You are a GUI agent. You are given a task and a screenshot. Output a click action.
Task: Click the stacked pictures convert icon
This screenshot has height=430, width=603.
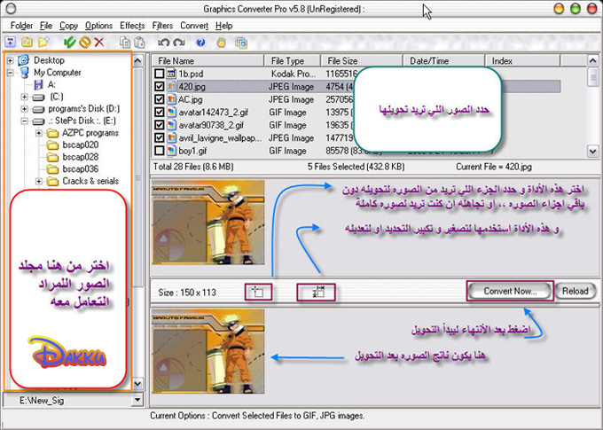pyautogui.click(x=241, y=43)
